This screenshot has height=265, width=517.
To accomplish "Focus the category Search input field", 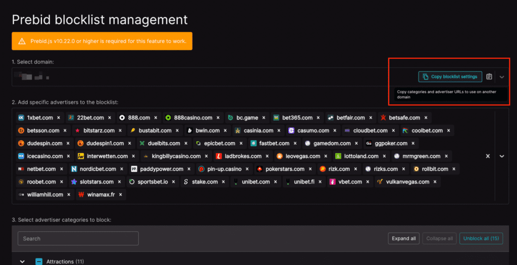I will [x=78, y=238].
